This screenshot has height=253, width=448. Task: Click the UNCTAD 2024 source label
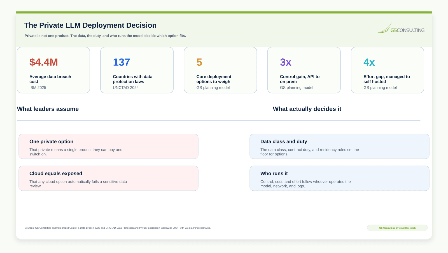(x=126, y=88)
